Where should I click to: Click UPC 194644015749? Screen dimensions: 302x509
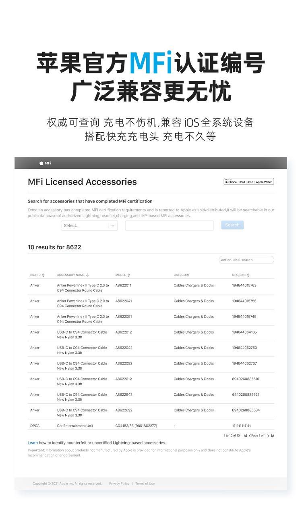244,317
